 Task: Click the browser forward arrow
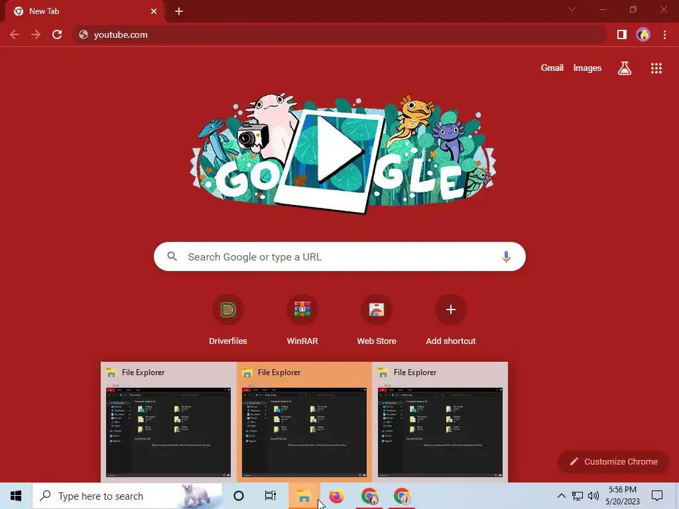pyautogui.click(x=36, y=34)
